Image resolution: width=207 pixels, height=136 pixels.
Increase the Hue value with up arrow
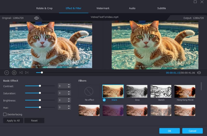pos(69,106)
